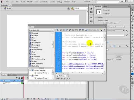The width and height of the screenshot is (134, 100).
Task: Click the Collapse selection icon
Action: point(83,30)
